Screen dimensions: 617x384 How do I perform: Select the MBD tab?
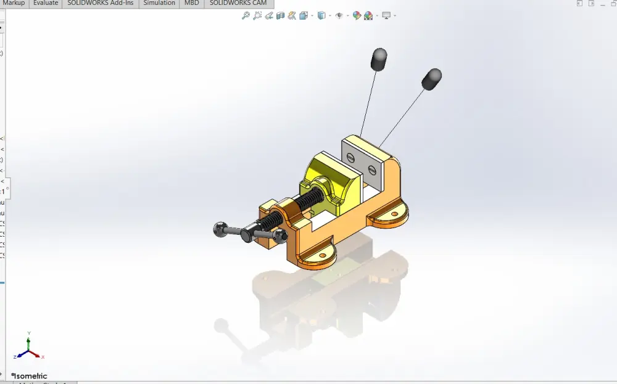pyautogui.click(x=192, y=3)
